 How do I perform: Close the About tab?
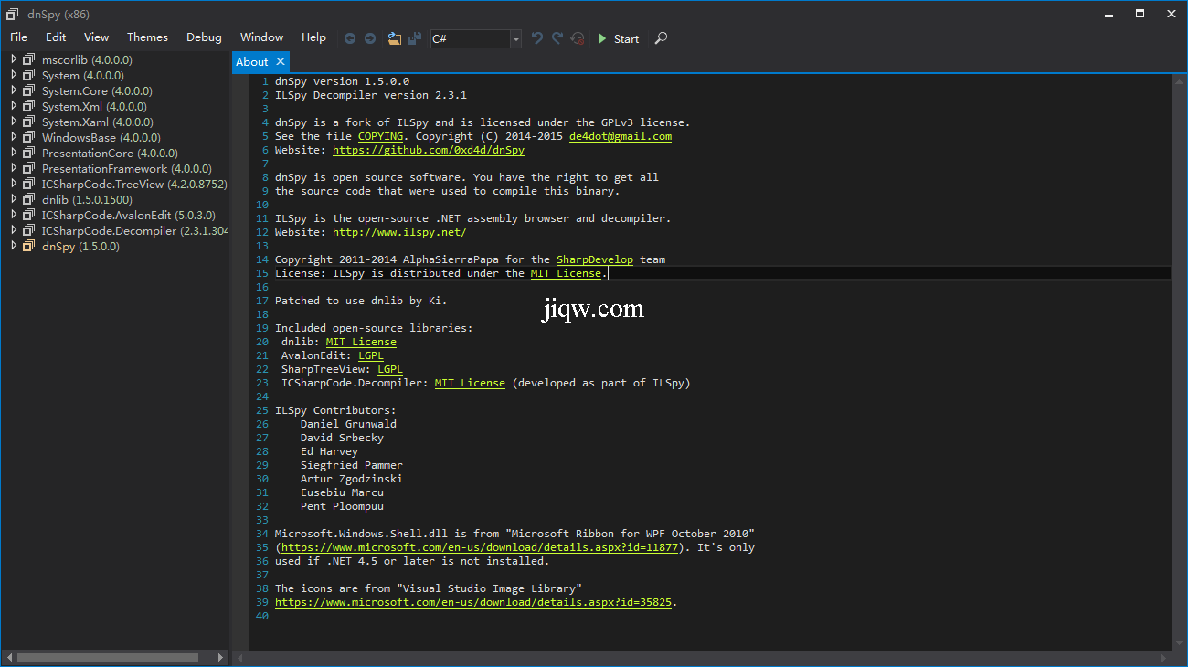click(281, 61)
